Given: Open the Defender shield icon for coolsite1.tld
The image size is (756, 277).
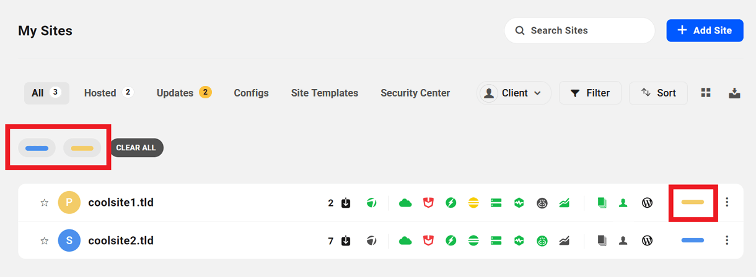Looking at the screenshot, I should pyautogui.click(x=428, y=203).
